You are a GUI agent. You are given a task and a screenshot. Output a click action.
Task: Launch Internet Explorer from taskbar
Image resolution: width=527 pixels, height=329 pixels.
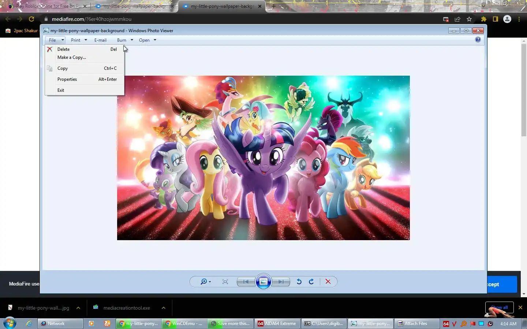point(29,324)
